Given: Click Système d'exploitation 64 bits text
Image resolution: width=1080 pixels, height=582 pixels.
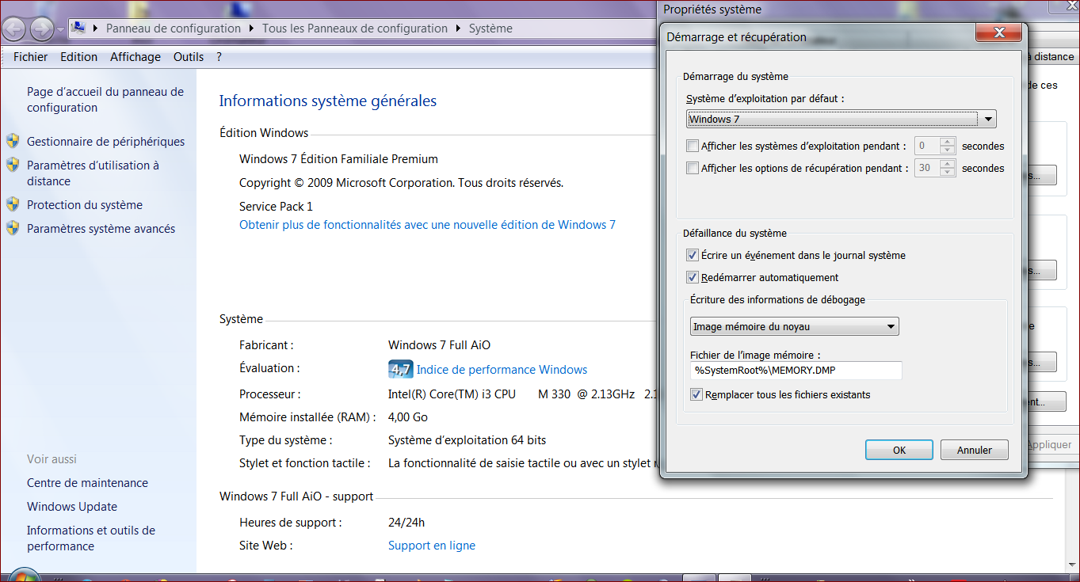Looking at the screenshot, I should [467, 440].
